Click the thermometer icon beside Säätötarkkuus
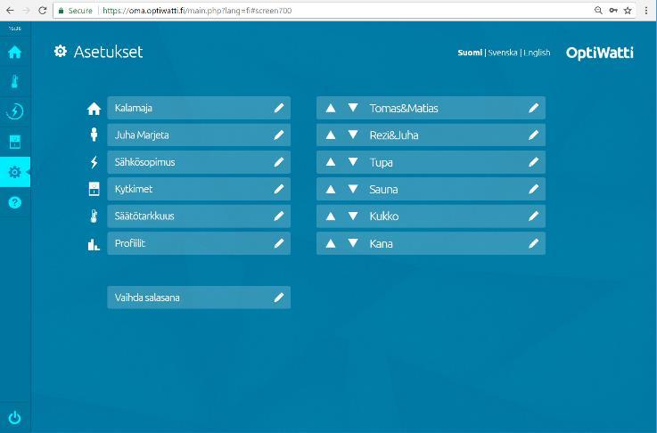The width and height of the screenshot is (657, 433). pos(94,216)
